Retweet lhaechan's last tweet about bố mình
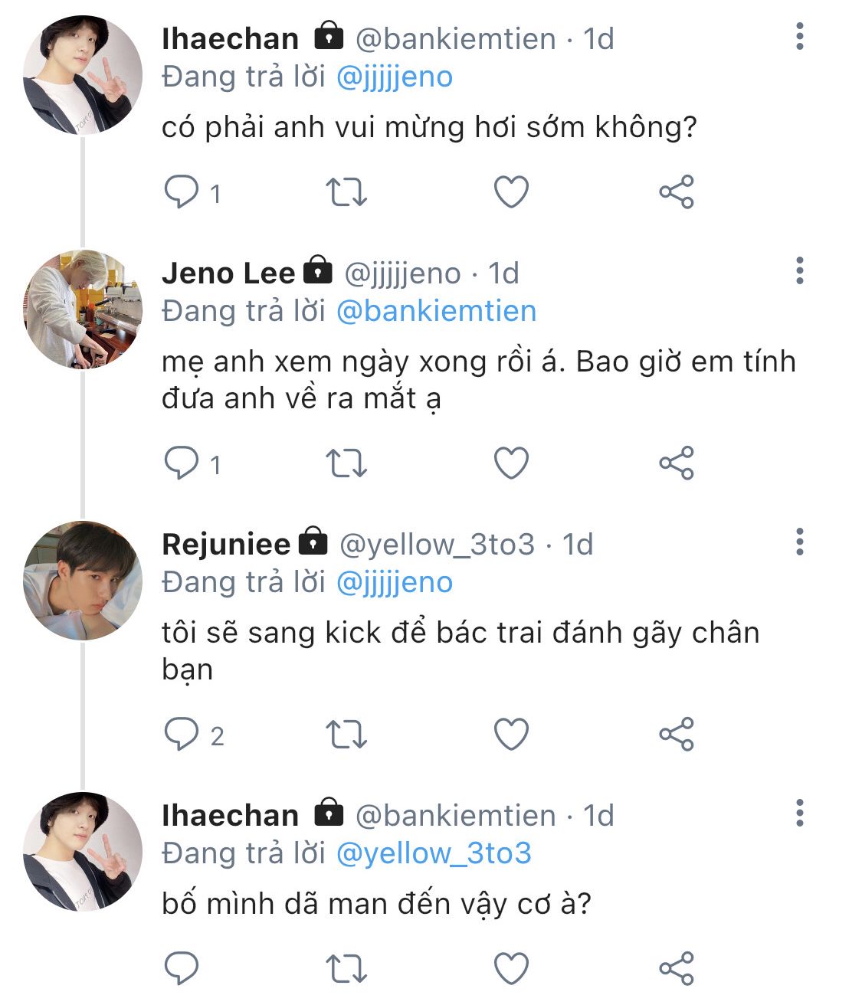 [346, 968]
